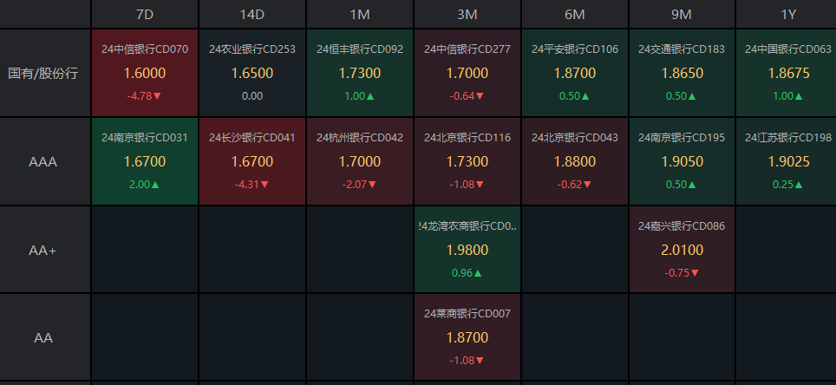The image size is (836, 385).
Task: Click the 24交通银行CD183 bond name
Action: [x=682, y=49]
